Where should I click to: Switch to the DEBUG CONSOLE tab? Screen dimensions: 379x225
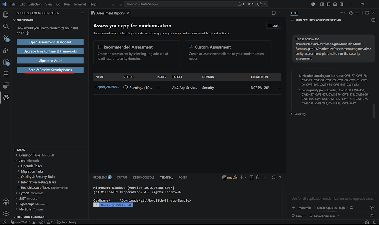(144, 177)
